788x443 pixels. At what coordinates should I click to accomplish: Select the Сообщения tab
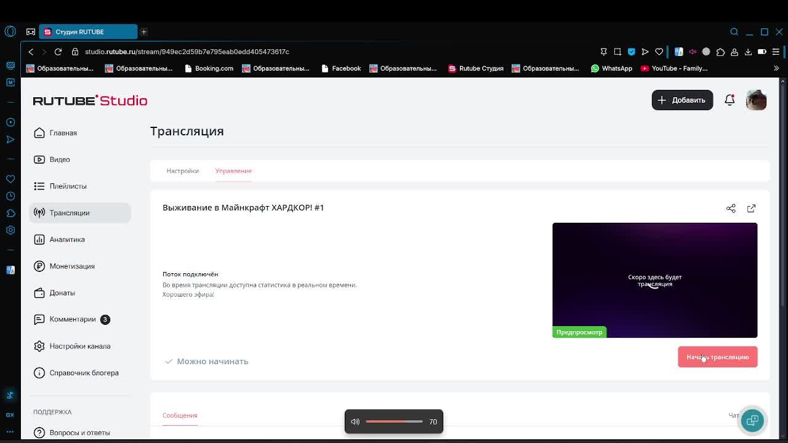(x=180, y=415)
